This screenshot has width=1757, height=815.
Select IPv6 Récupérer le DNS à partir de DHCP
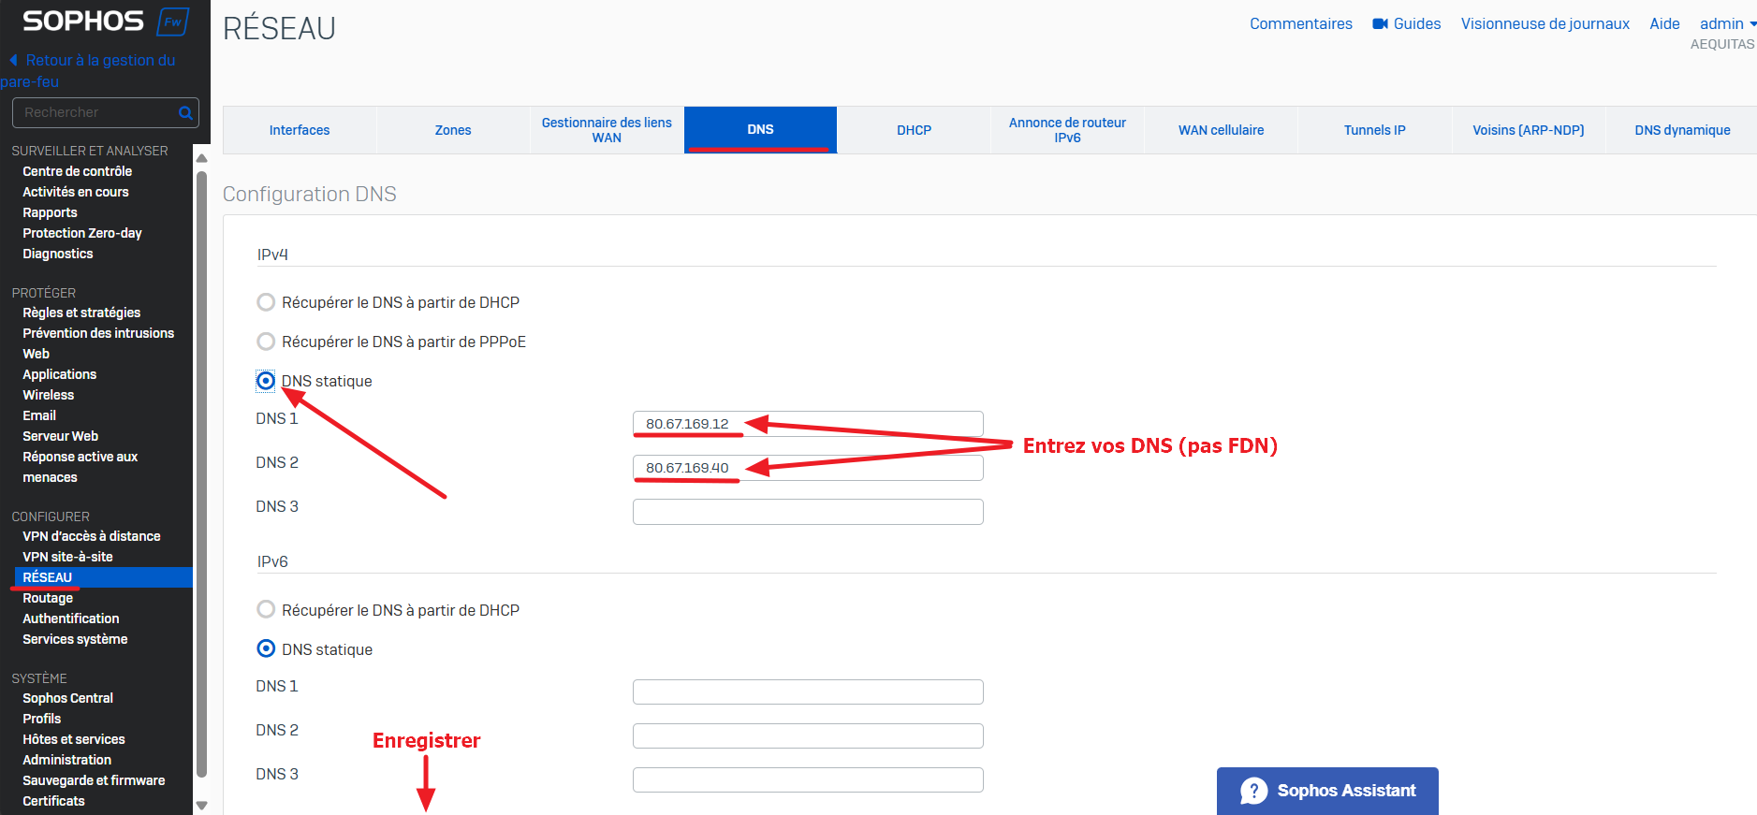(x=266, y=610)
